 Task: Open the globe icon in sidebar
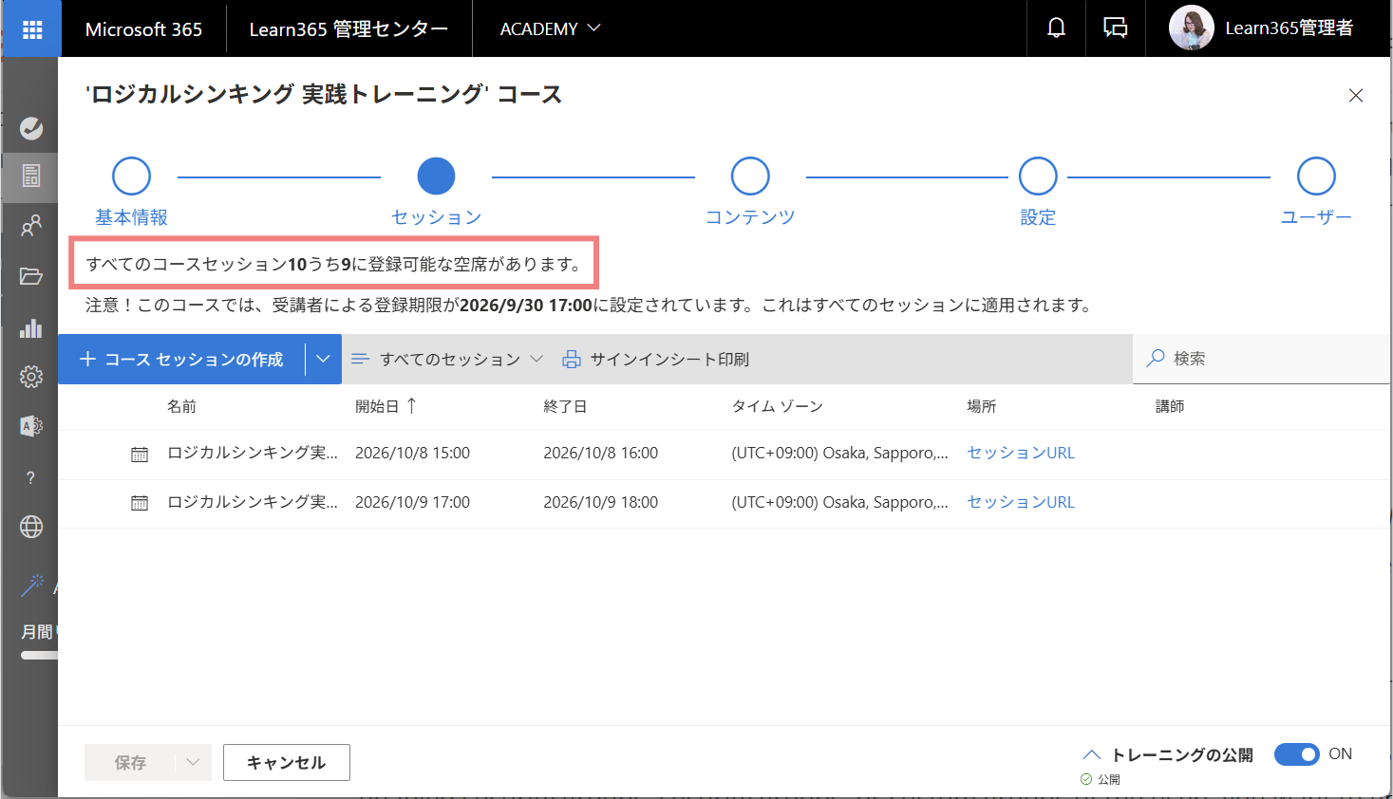[31, 527]
